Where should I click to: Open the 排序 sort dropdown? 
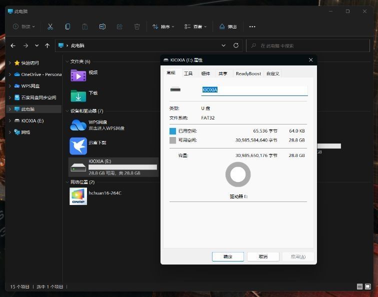point(163,26)
